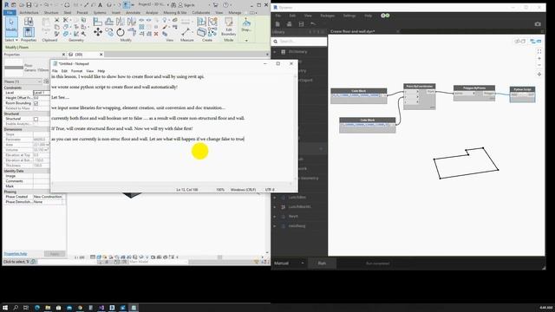This screenshot has height=312, width=555.
Task: Click the Properties palette icon in Revit ribbon
Action: click(x=29, y=33)
